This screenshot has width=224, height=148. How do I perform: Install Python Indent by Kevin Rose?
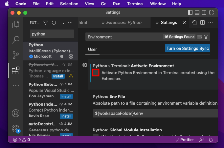[x=66, y=116]
